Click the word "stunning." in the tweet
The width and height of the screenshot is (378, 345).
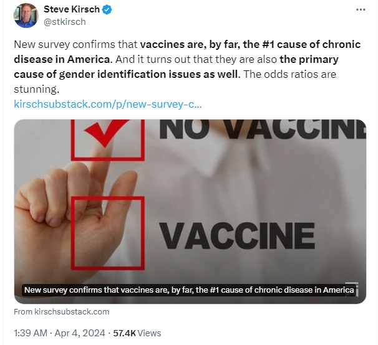tap(36, 89)
